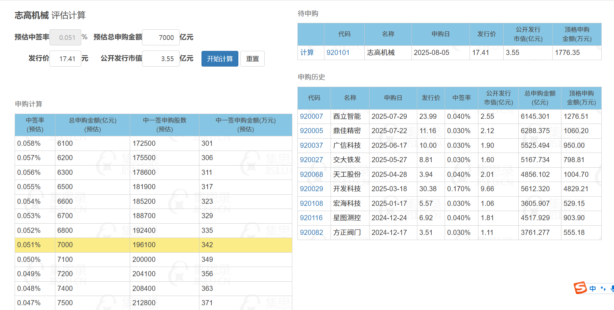Select the highlighted 0.051% estimate row
The image size is (614, 310).
[153, 245]
